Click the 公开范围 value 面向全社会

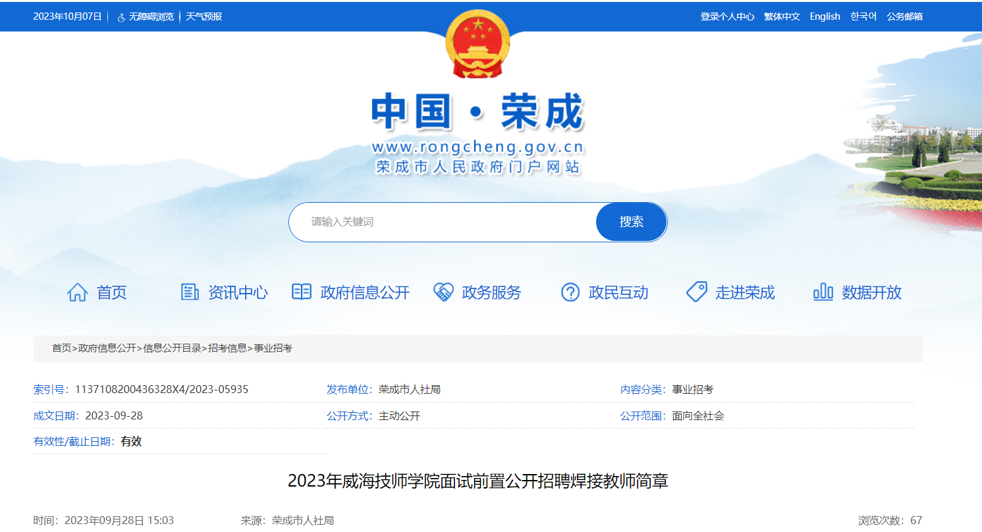pyautogui.click(x=698, y=415)
